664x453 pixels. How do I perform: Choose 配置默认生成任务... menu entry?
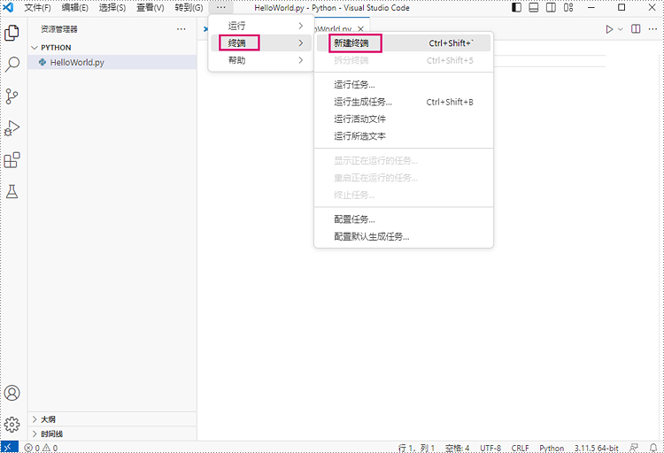point(404,236)
